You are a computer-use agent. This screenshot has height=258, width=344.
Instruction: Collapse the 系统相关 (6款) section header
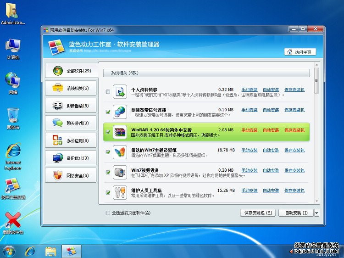(206, 73)
